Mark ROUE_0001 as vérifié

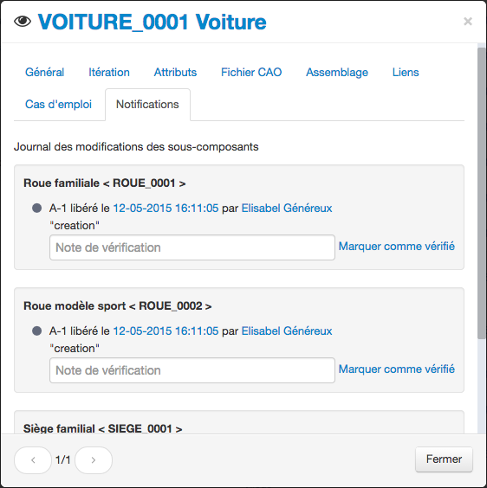(397, 247)
